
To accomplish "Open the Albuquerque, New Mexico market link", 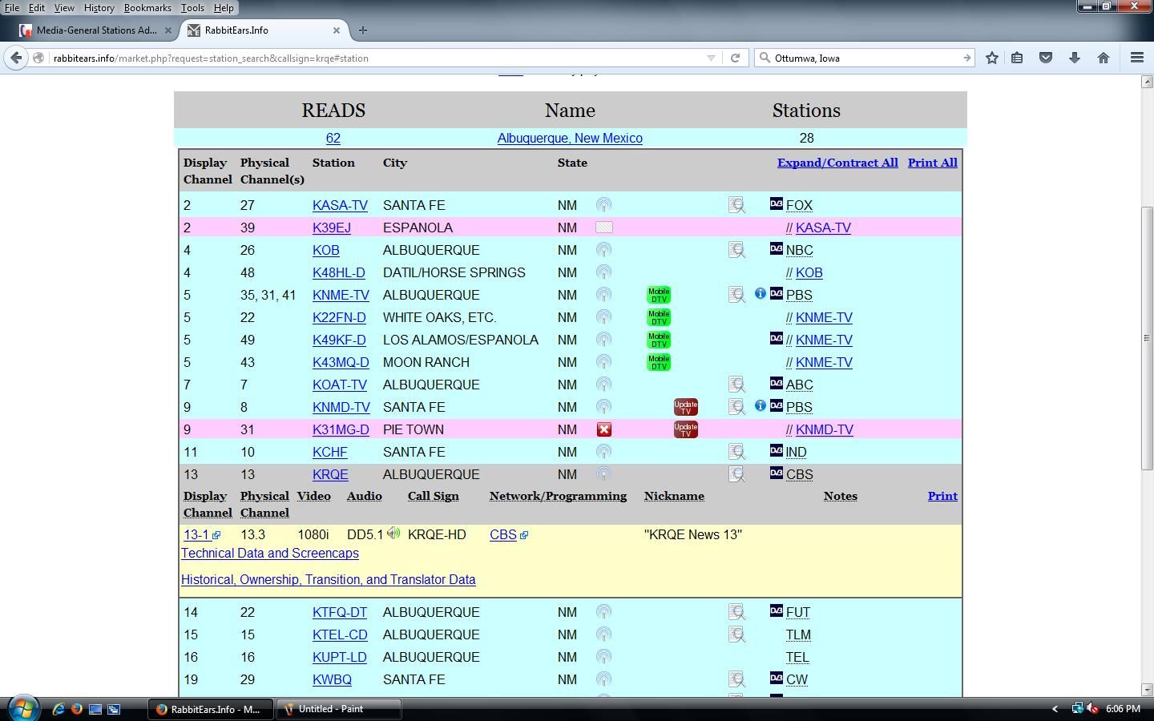I will tap(570, 138).
